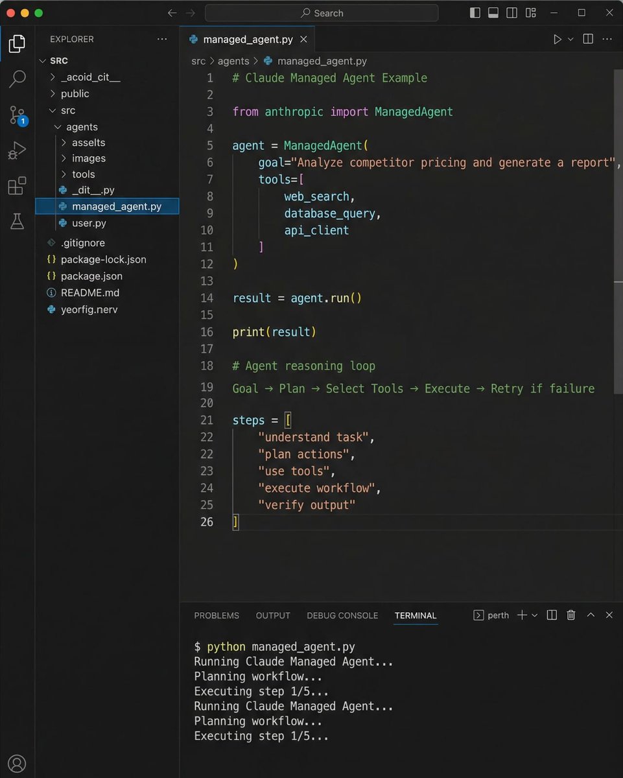The height and width of the screenshot is (778, 623).
Task: Click 'ManagedAgent' in the import line
Action: click(414, 112)
